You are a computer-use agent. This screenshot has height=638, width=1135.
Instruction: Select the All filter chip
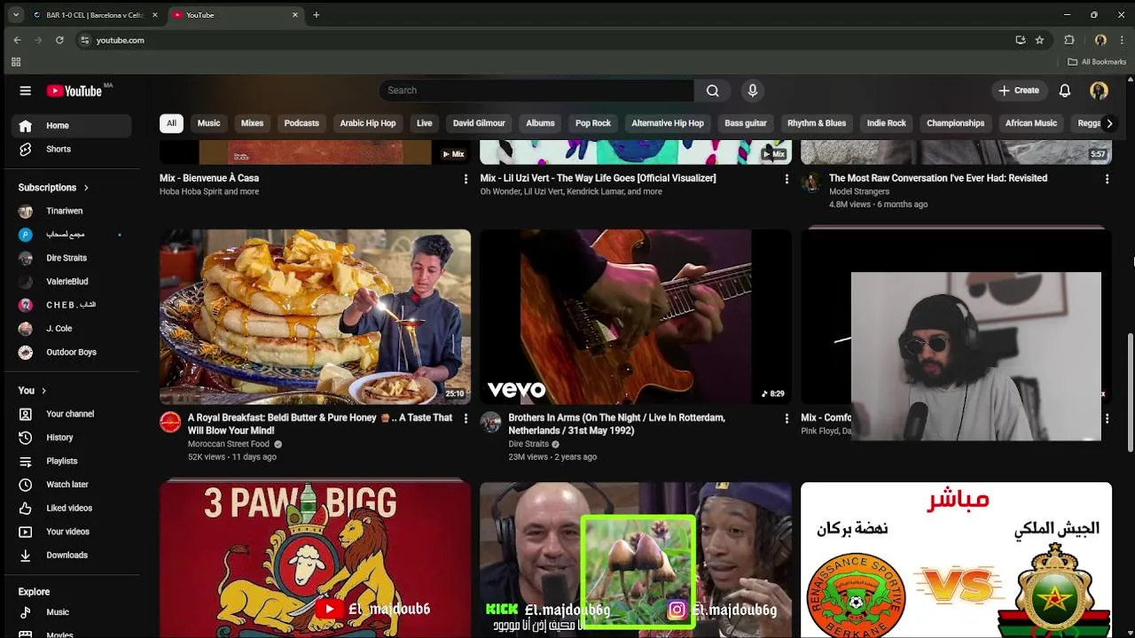tap(171, 123)
